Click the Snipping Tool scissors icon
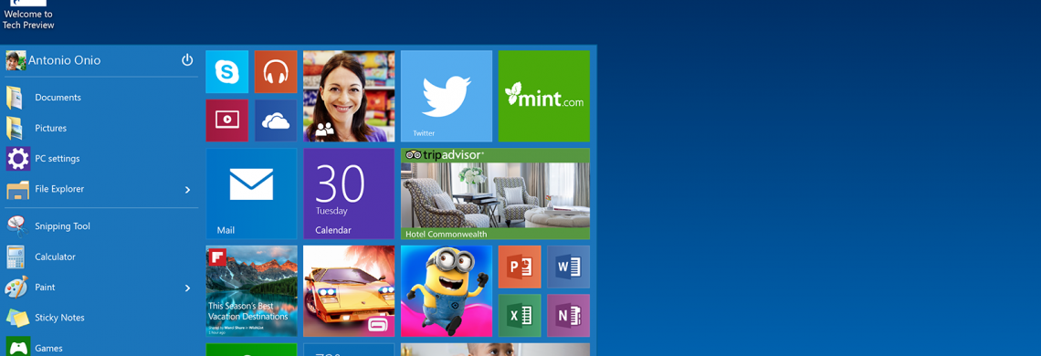The height and width of the screenshot is (356, 1041). 16,225
